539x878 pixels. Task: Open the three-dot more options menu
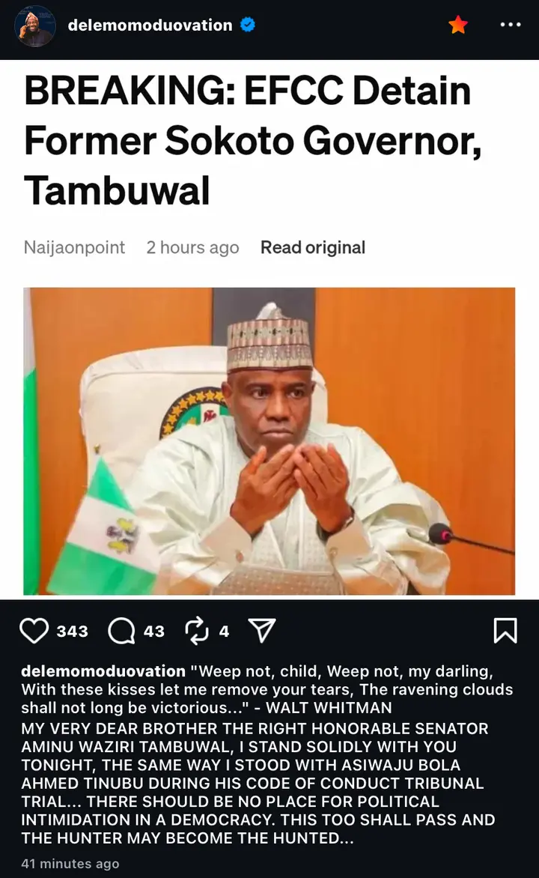click(511, 25)
